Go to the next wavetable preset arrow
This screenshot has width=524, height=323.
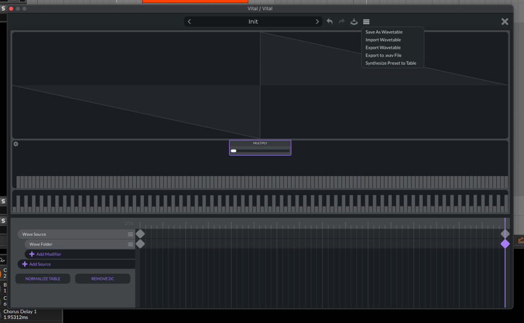(317, 22)
